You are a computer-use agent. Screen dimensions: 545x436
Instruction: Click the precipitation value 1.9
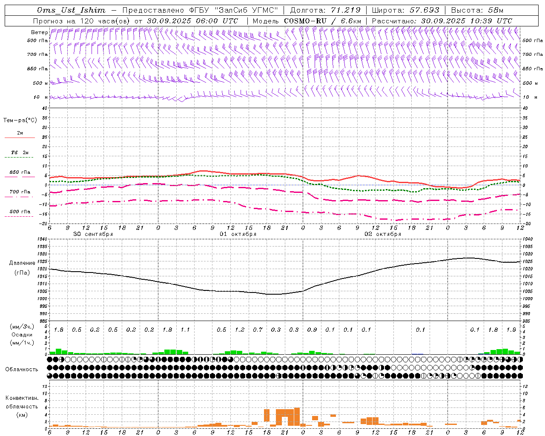tap(511, 330)
